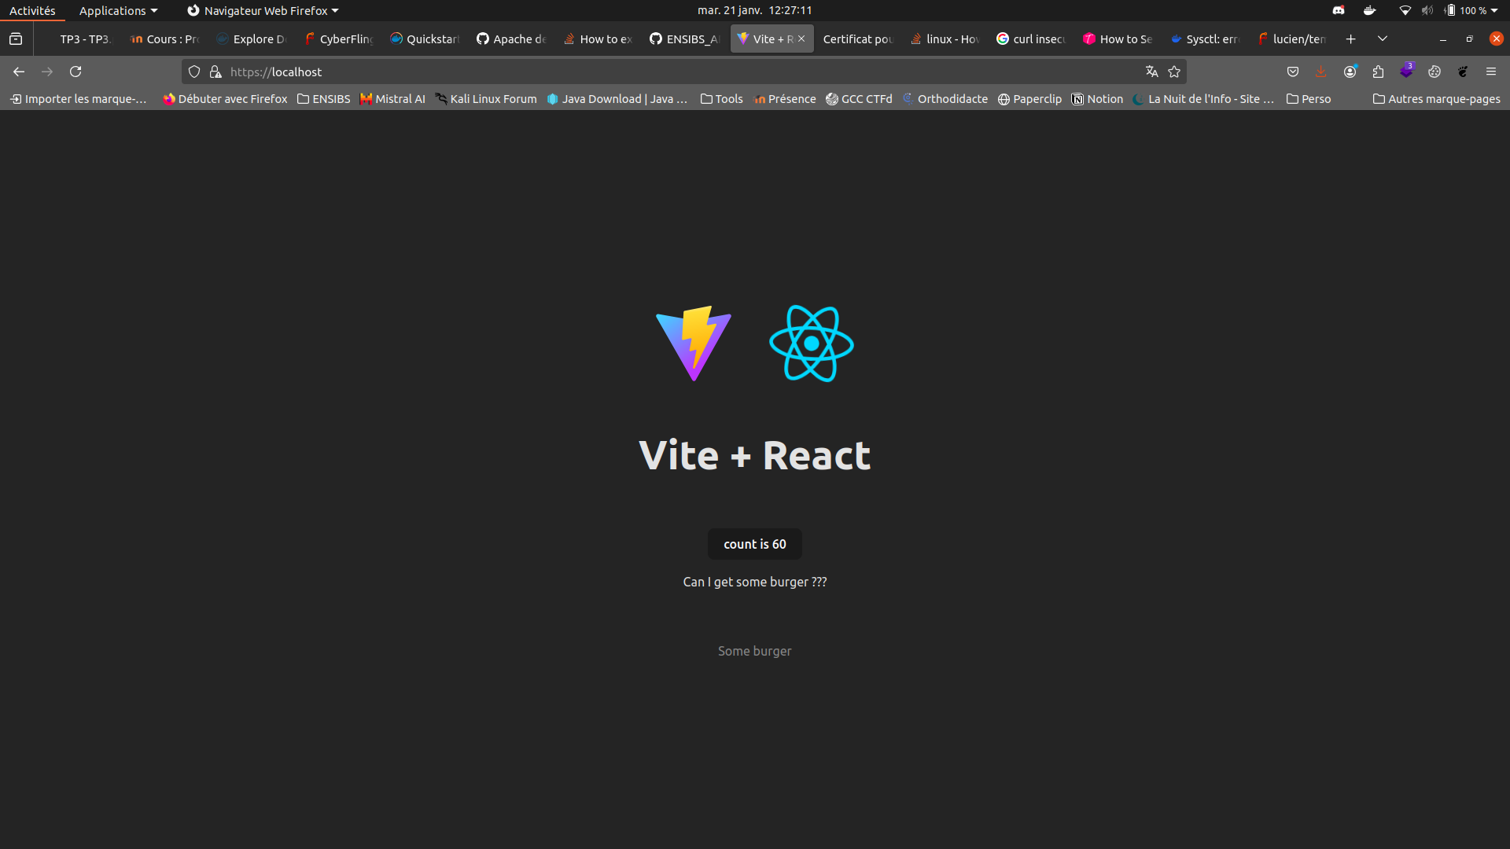
Task: Click the 'count is 60' button
Action: click(x=755, y=544)
